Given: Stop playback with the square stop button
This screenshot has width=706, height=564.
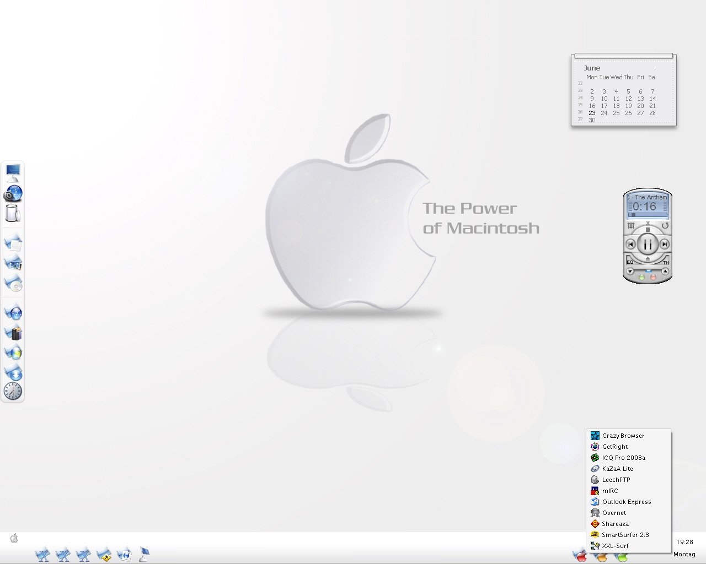Looking at the screenshot, I should pyautogui.click(x=648, y=230).
